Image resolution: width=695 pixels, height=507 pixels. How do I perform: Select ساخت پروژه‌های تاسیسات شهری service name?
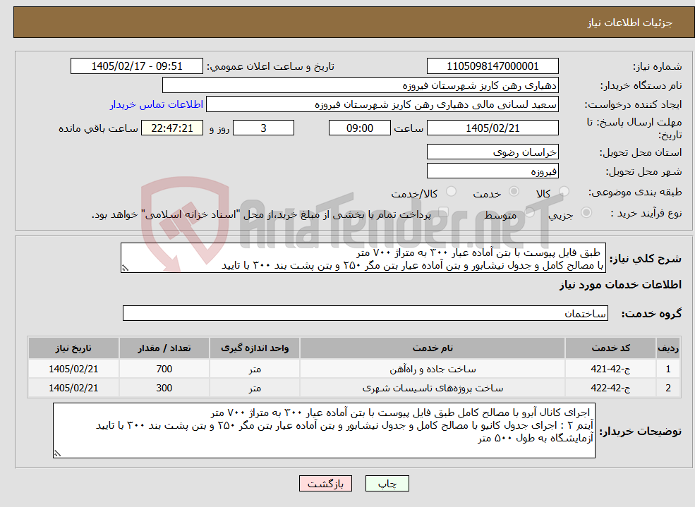[432, 388]
